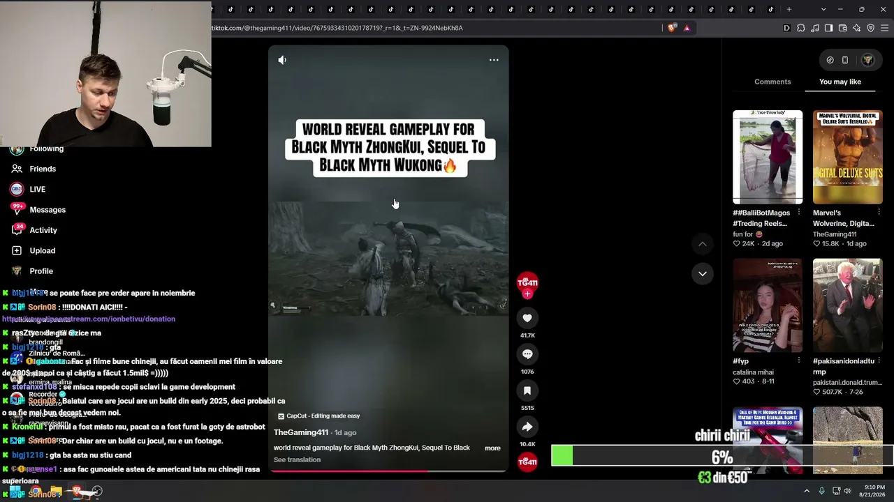Open the Marvel's Wolverine recommended video thumbnail
Screen dimensions: 894x502
848,157
